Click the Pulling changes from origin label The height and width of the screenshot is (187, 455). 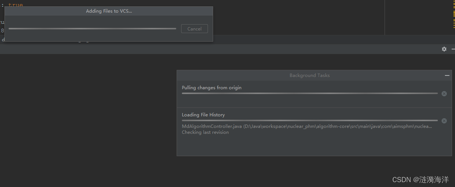pyautogui.click(x=212, y=88)
